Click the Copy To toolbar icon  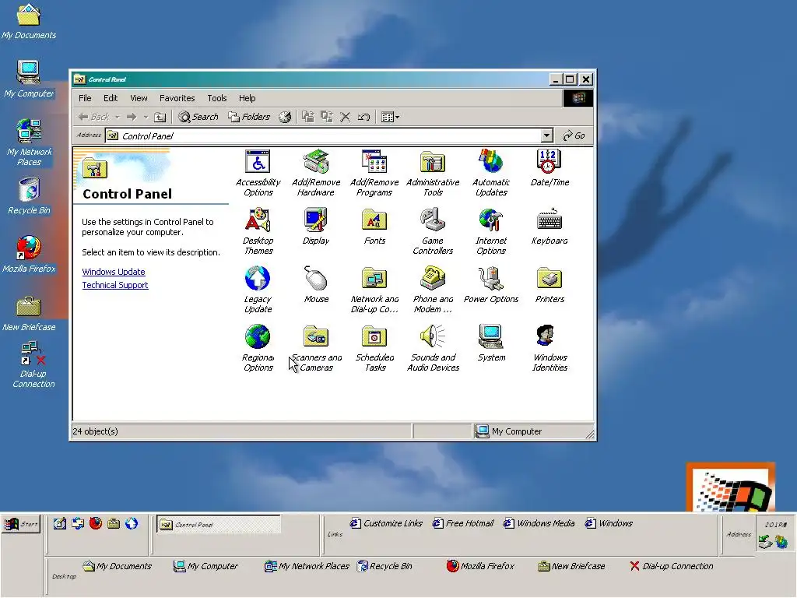(326, 117)
